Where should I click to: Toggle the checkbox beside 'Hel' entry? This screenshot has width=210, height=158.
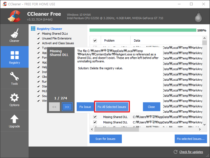point(38,67)
